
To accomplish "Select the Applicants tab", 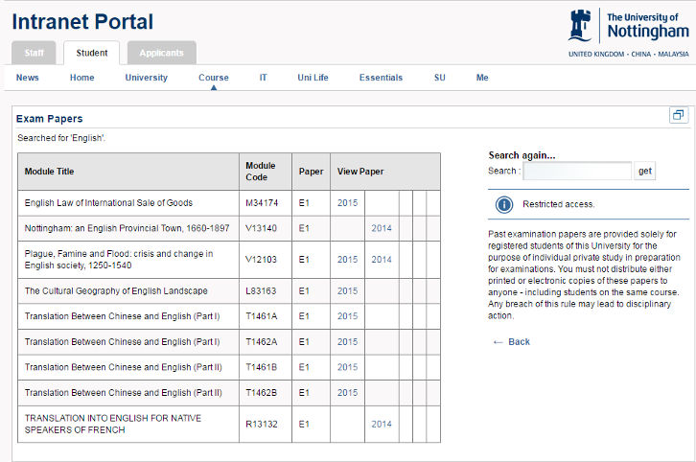I will coord(161,53).
